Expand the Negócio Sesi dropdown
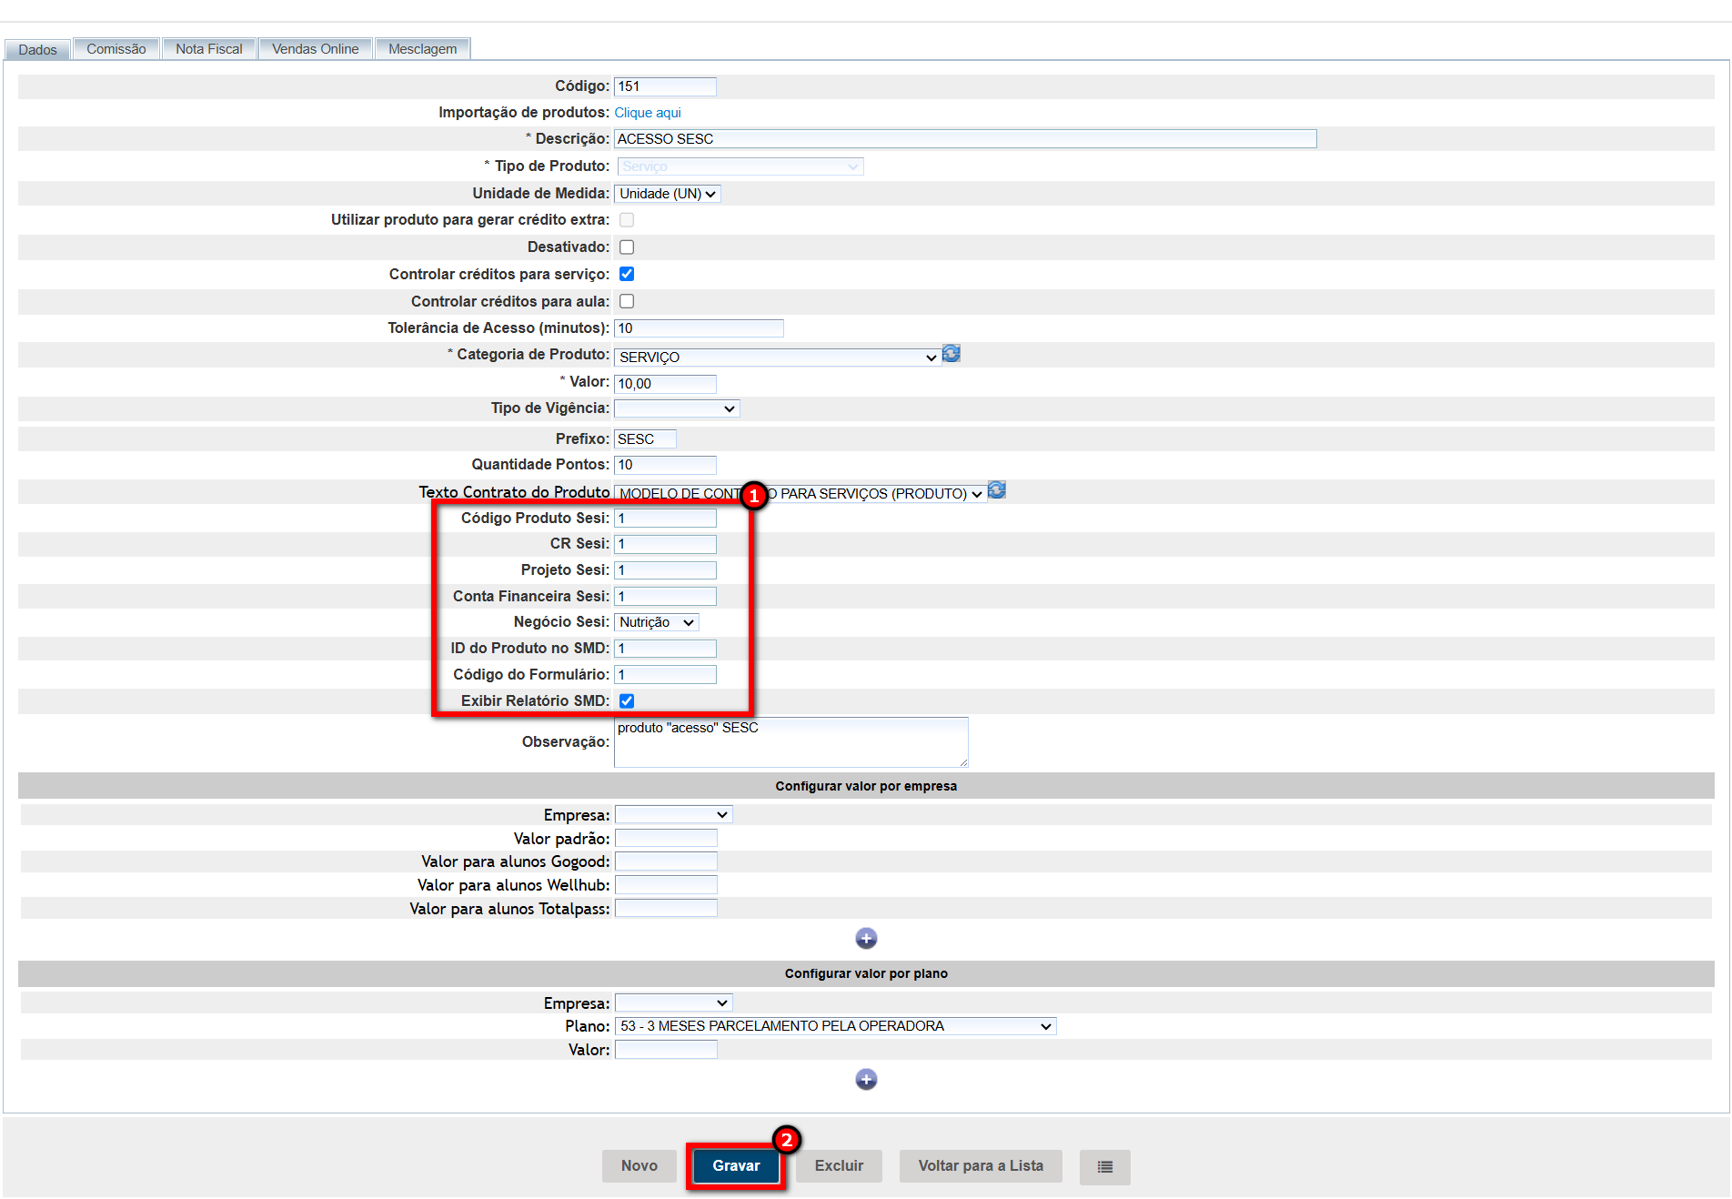Viewport: 1732px width, 1199px height. [656, 622]
